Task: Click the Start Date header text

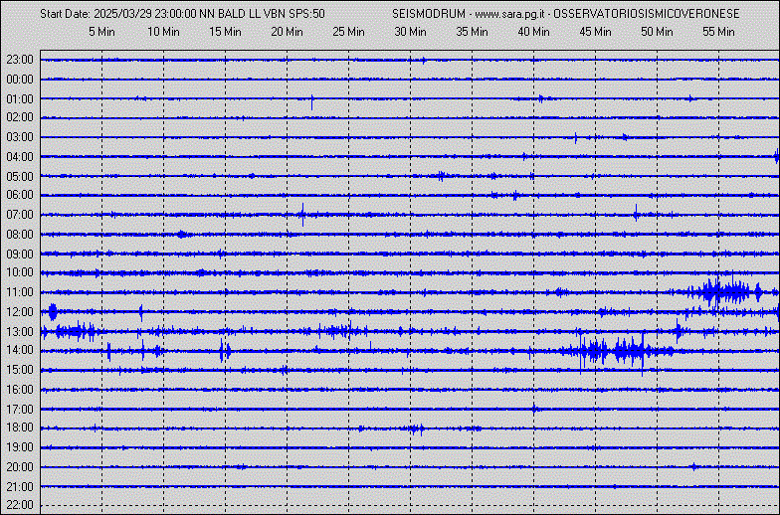Action: pyautogui.click(x=182, y=14)
